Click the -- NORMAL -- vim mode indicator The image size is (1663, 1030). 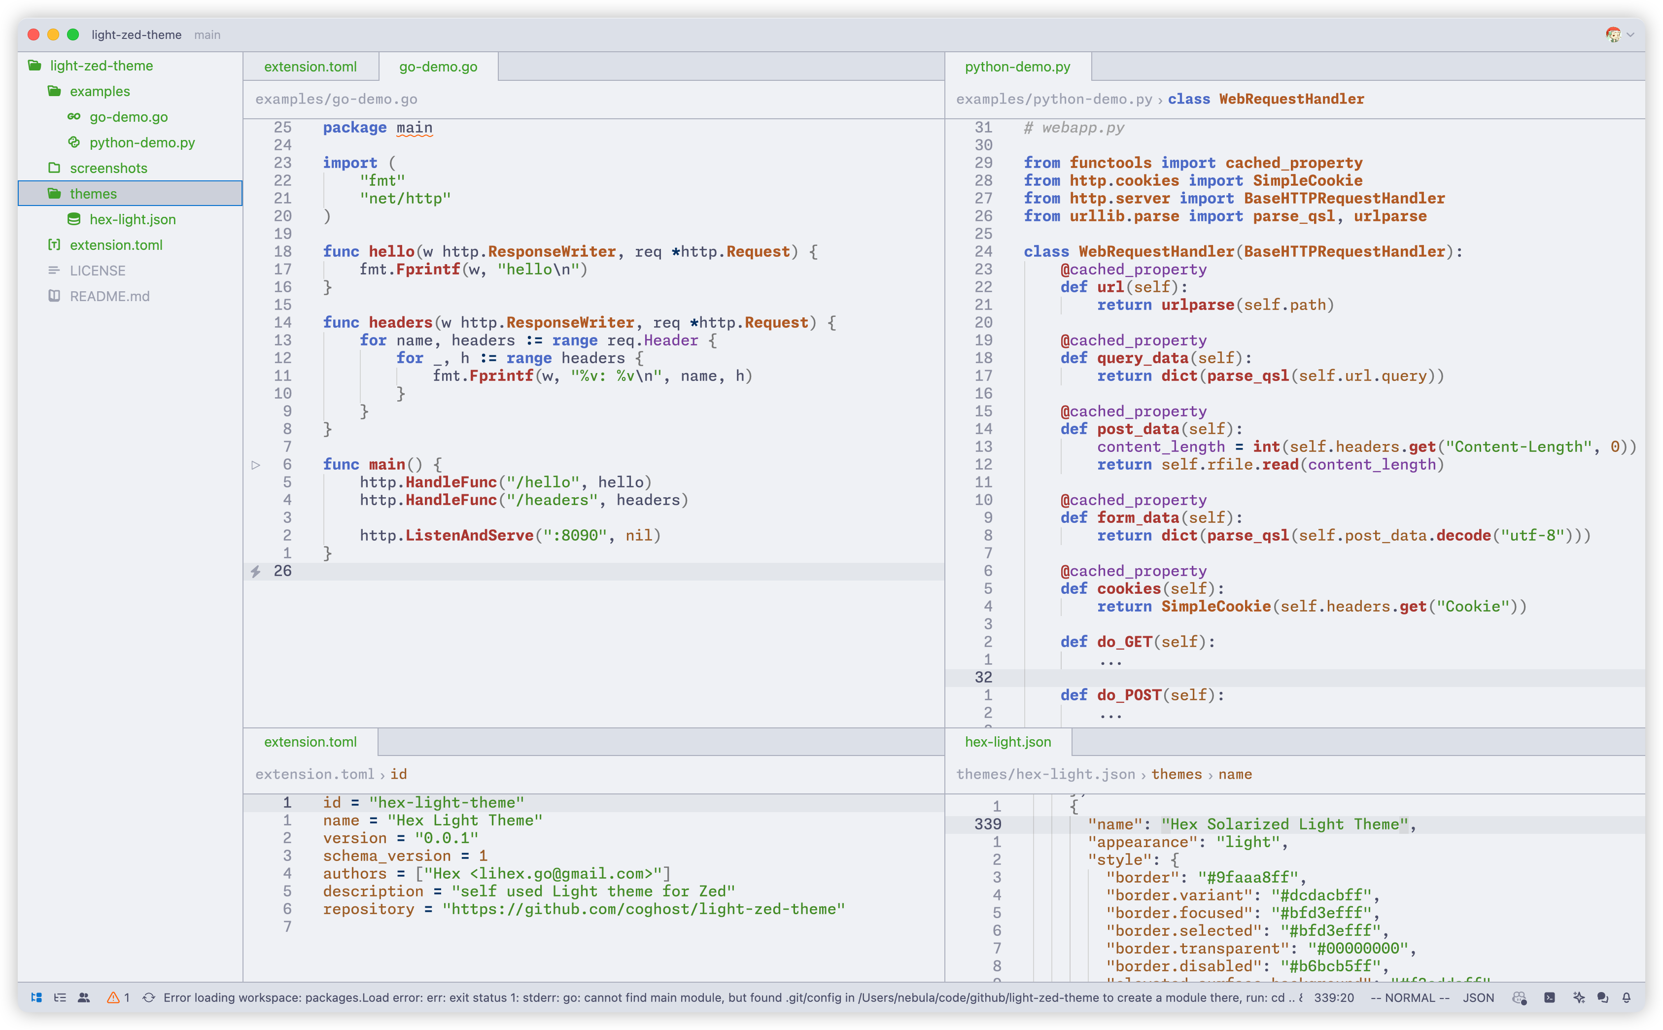(x=1410, y=997)
